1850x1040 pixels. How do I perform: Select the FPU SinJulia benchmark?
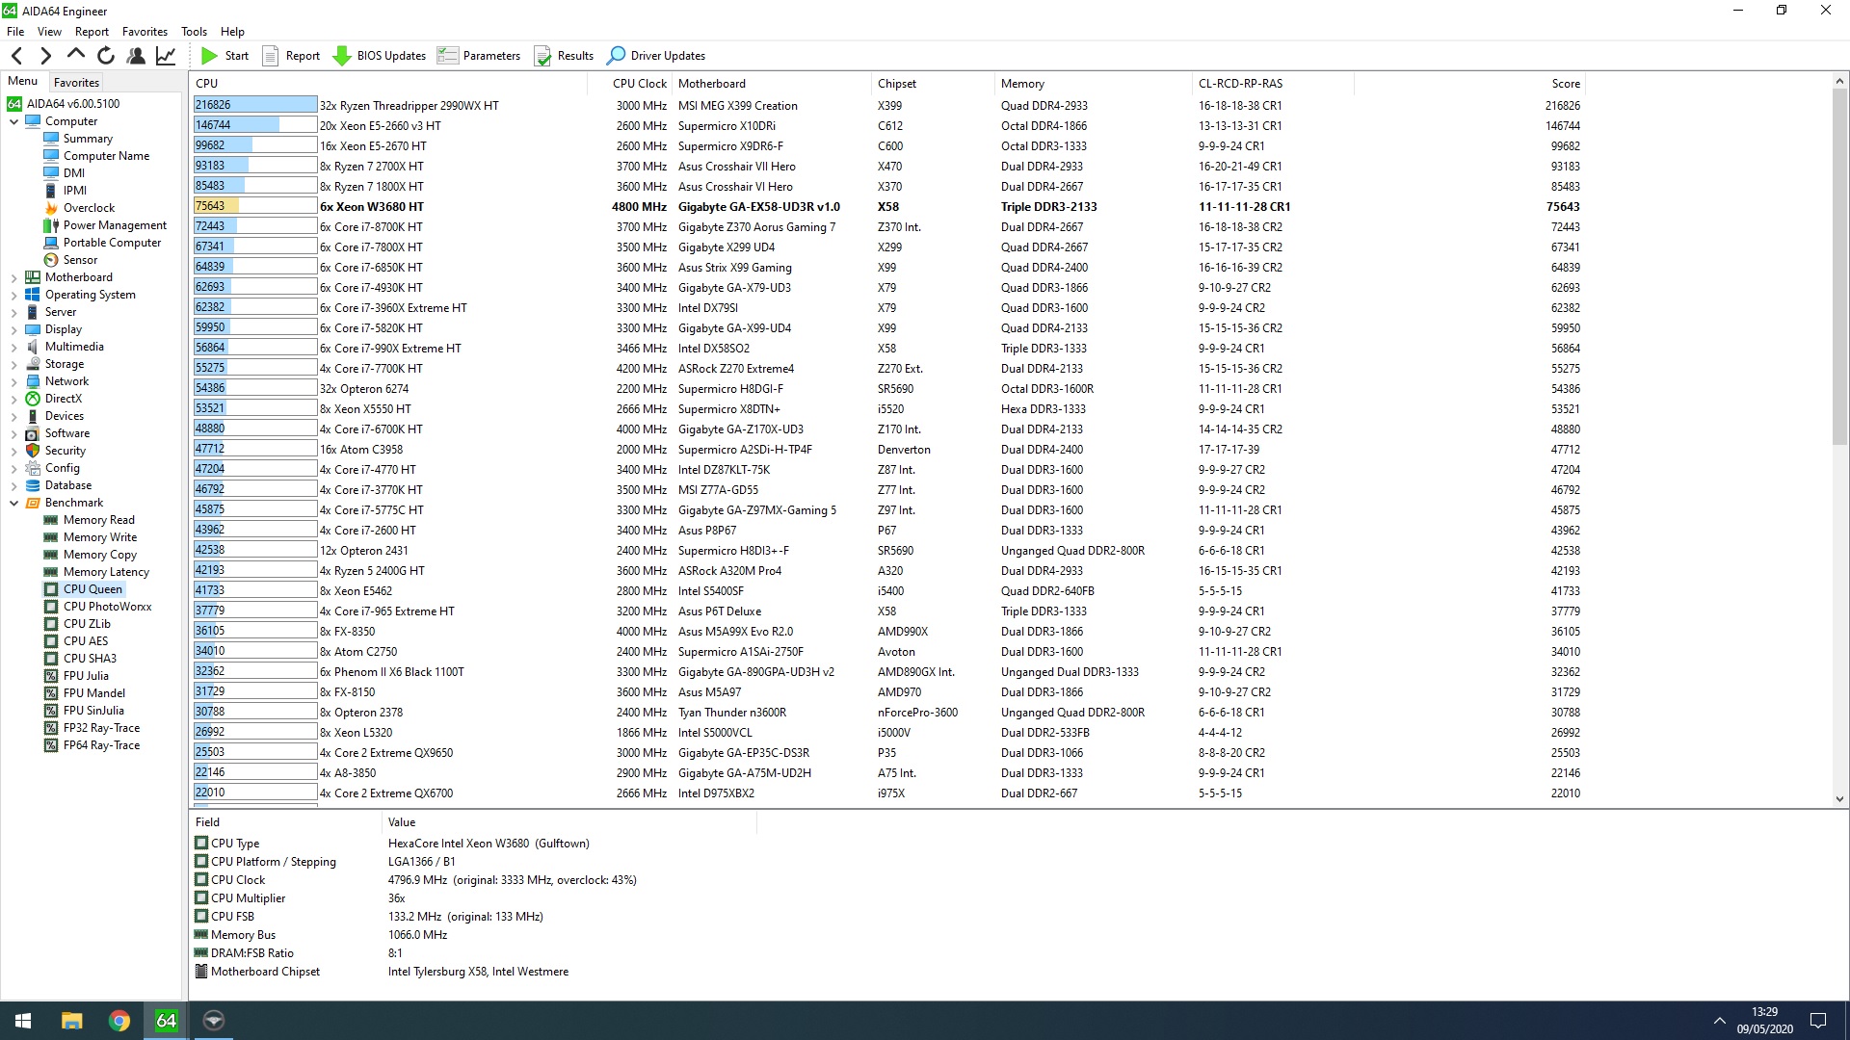click(x=93, y=711)
